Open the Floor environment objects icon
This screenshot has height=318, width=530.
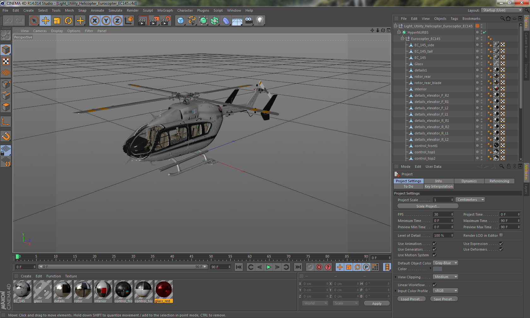(x=237, y=21)
